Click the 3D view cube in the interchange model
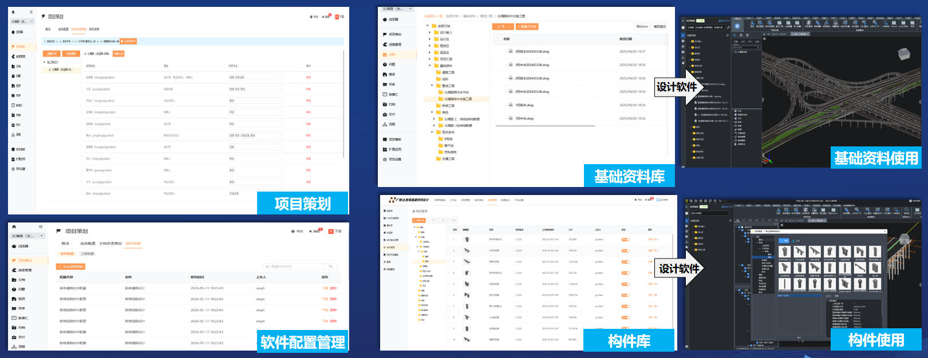Screen dimensions: 928x358 pyautogui.click(x=903, y=54)
